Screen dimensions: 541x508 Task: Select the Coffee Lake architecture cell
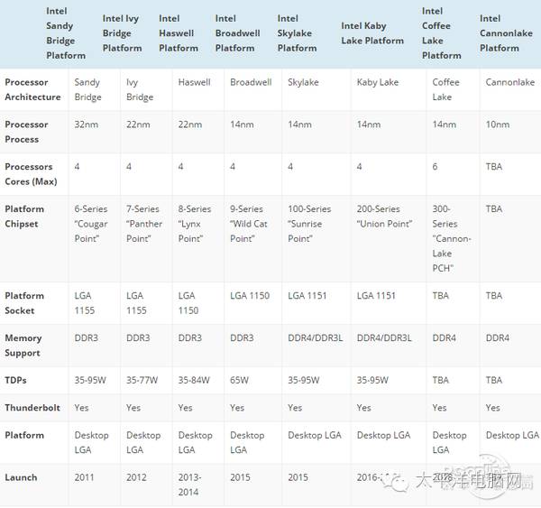click(445, 90)
